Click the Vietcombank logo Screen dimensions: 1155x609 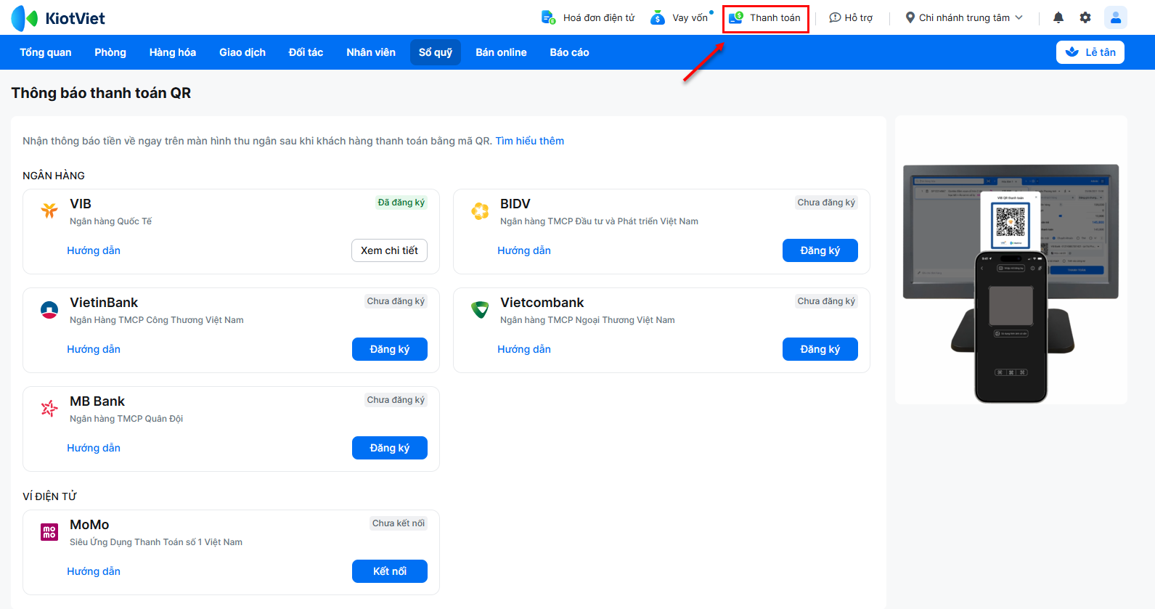pyautogui.click(x=480, y=310)
